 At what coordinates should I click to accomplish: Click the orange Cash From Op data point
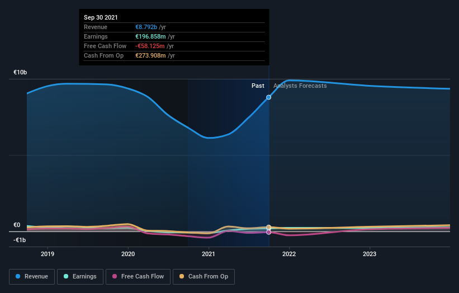tap(268, 227)
